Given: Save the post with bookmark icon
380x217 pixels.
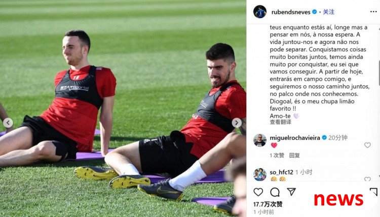Looking at the screenshot, I should [374, 192].
